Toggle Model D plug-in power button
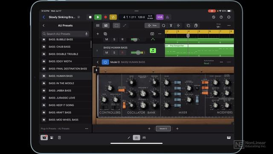This screenshot has width=273, height=154. (105, 62)
